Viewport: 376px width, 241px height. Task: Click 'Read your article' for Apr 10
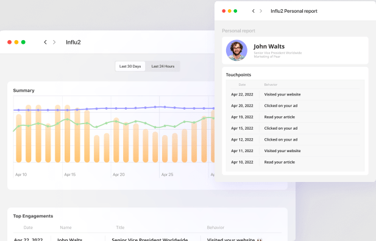pyautogui.click(x=280, y=162)
